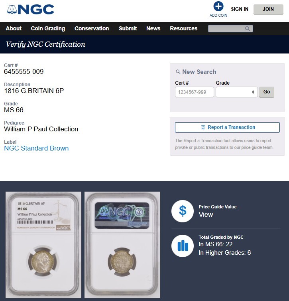Screen dimensions: 289x301
Task: Open the NGC Standard Brown label link
Action: [x=36, y=148]
